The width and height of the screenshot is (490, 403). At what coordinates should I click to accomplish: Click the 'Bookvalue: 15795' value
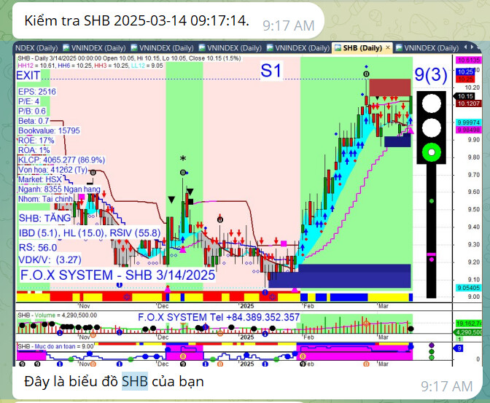[49, 130]
